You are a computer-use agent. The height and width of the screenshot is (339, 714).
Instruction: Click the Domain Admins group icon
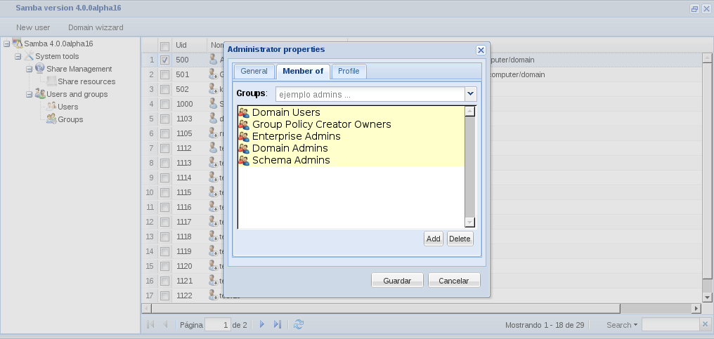tap(244, 148)
